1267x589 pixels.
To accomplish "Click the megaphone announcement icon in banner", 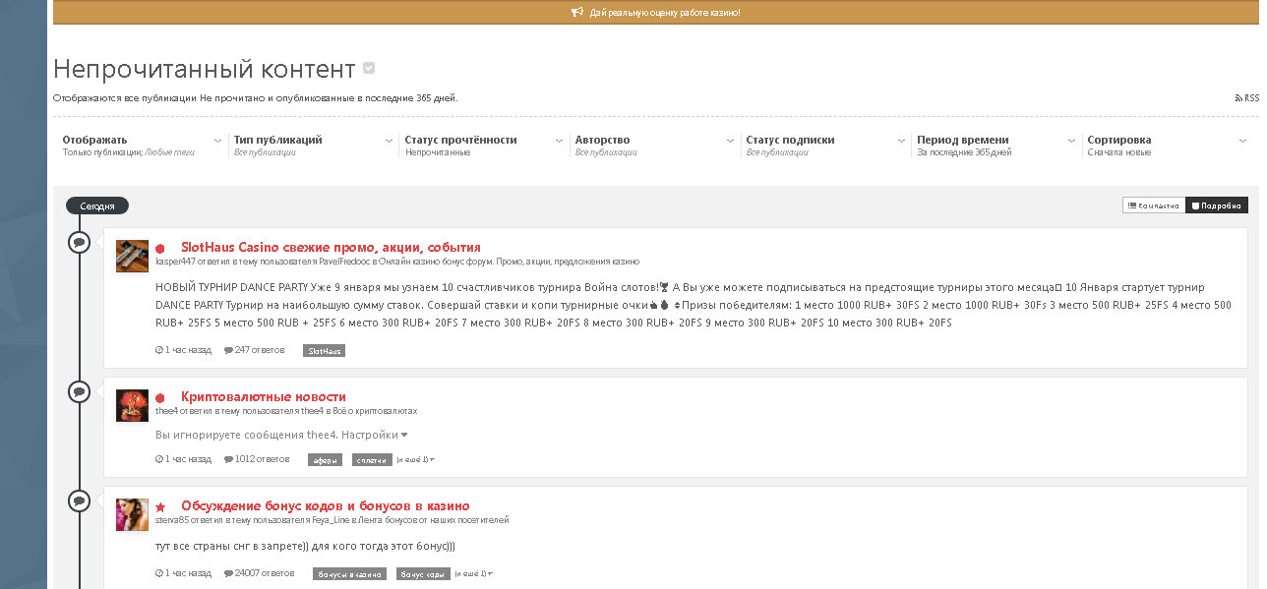I will tap(576, 13).
